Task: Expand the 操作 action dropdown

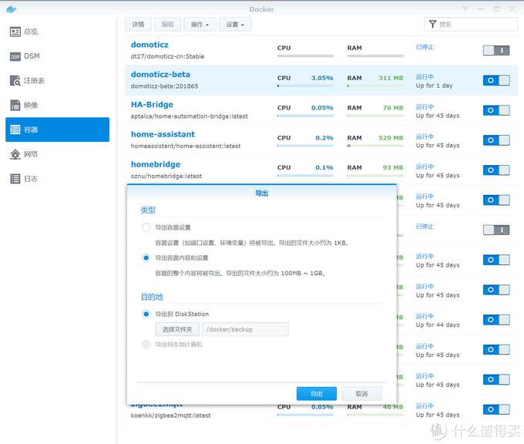Action: click(200, 25)
